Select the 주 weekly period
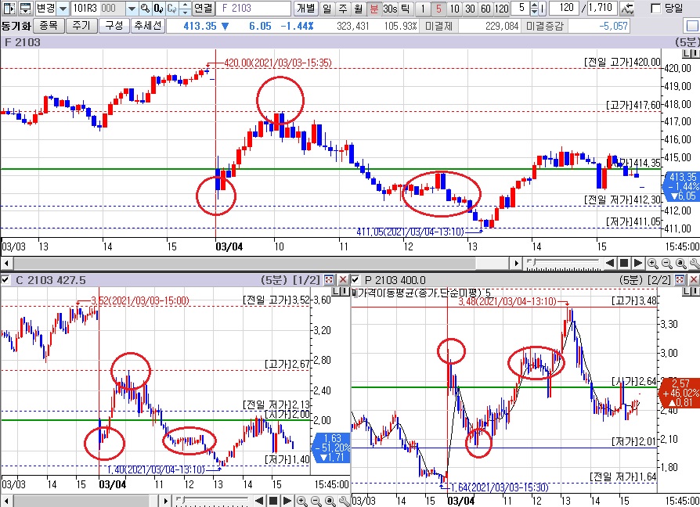700x507 pixels. tap(342, 8)
